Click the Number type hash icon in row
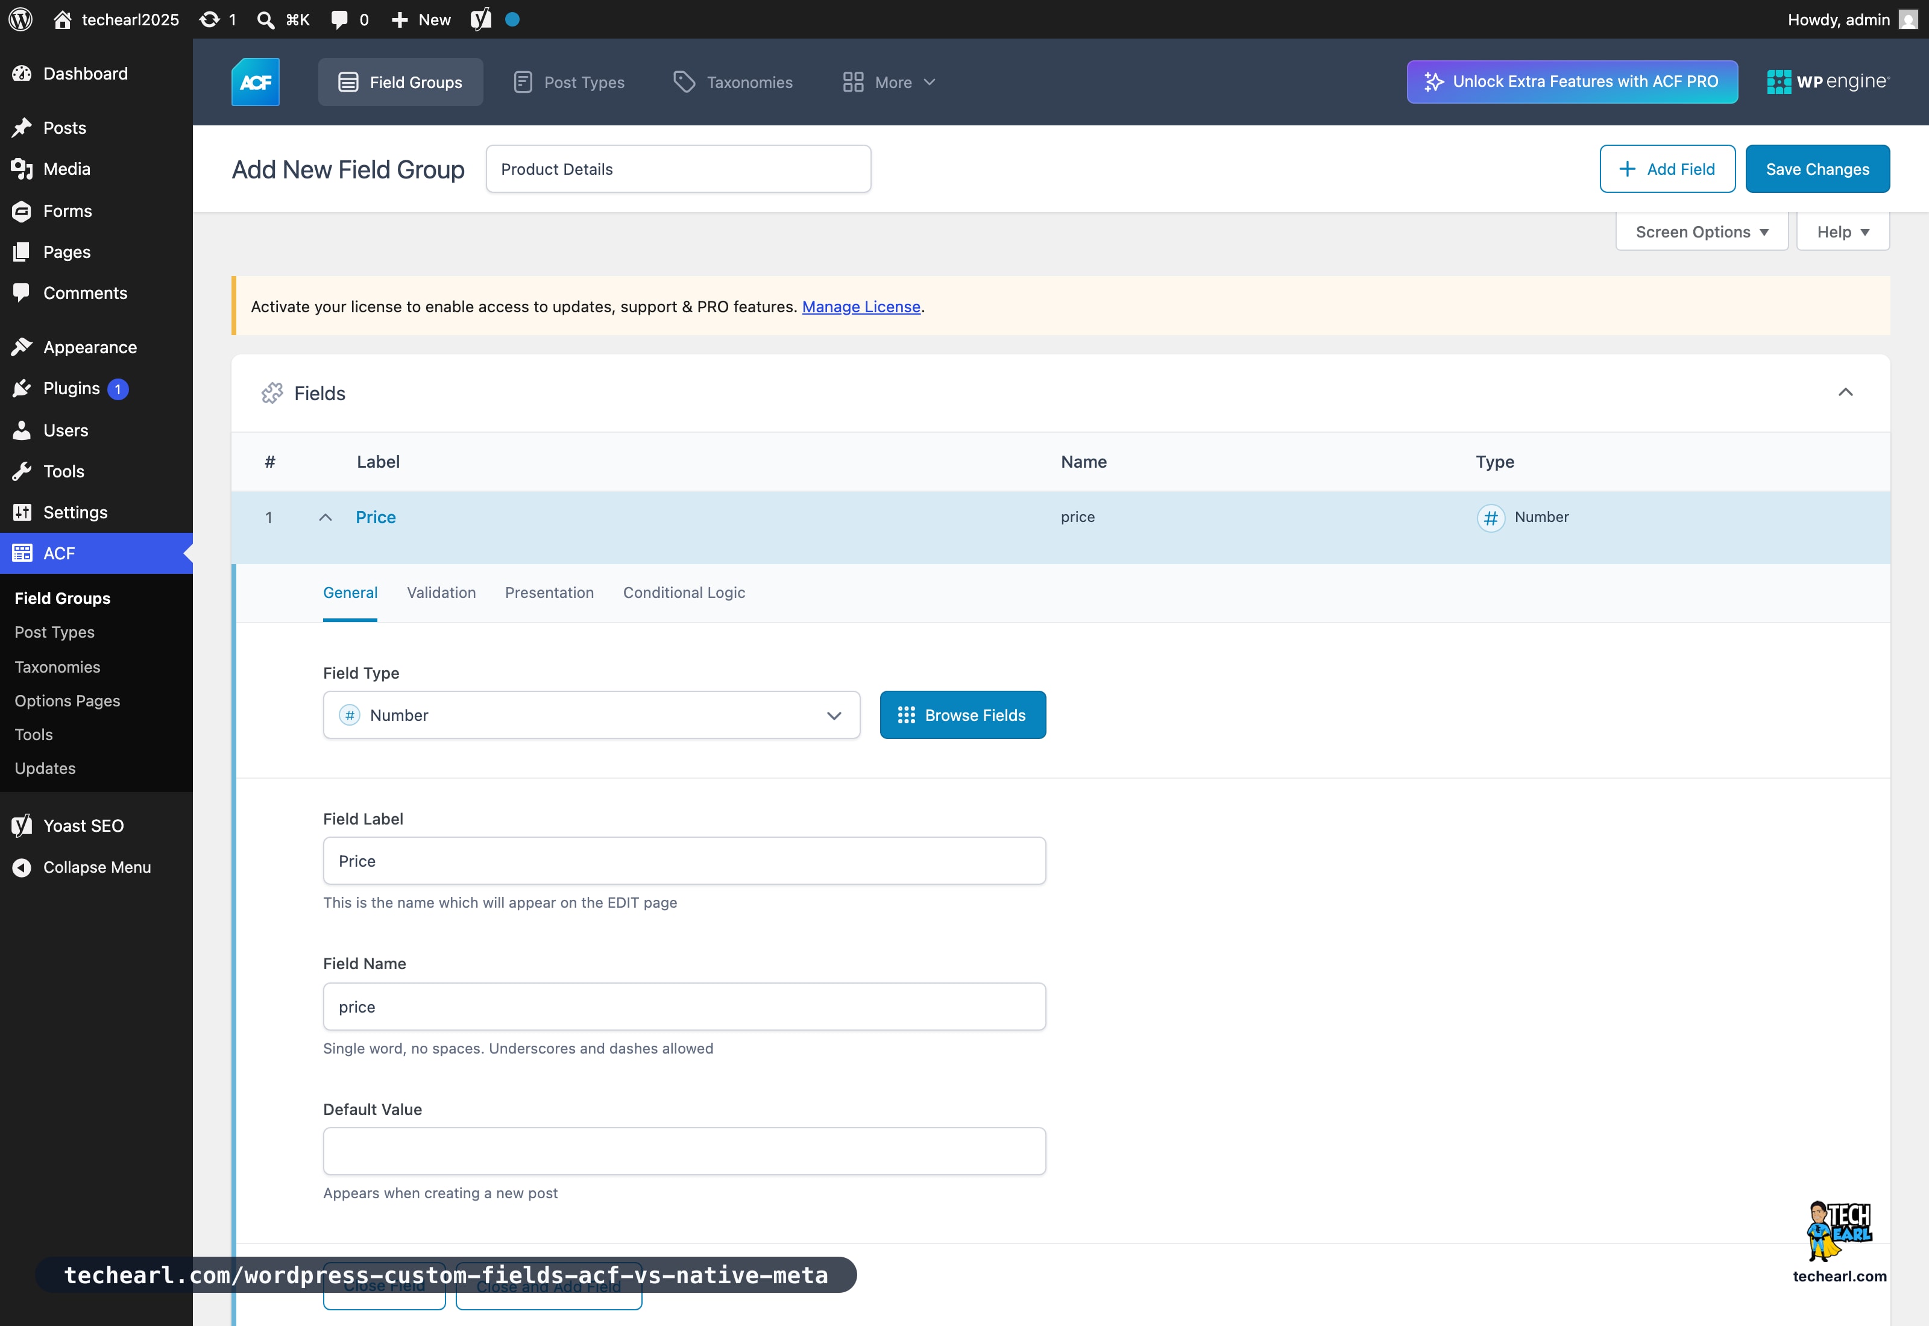Image resolution: width=1929 pixels, height=1326 pixels. pyautogui.click(x=1490, y=518)
